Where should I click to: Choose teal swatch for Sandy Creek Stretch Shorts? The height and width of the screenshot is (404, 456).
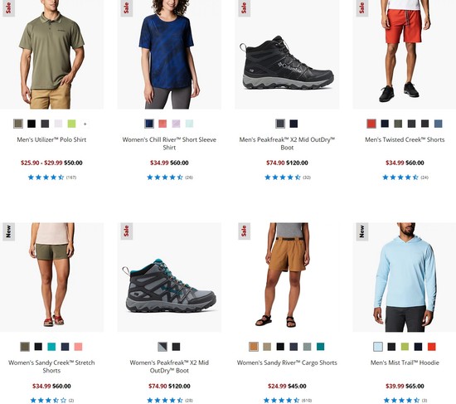click(x=51, y=347)
